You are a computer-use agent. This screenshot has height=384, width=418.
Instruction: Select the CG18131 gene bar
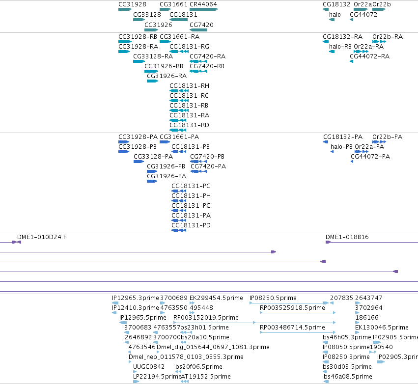[x=179, y=20]
